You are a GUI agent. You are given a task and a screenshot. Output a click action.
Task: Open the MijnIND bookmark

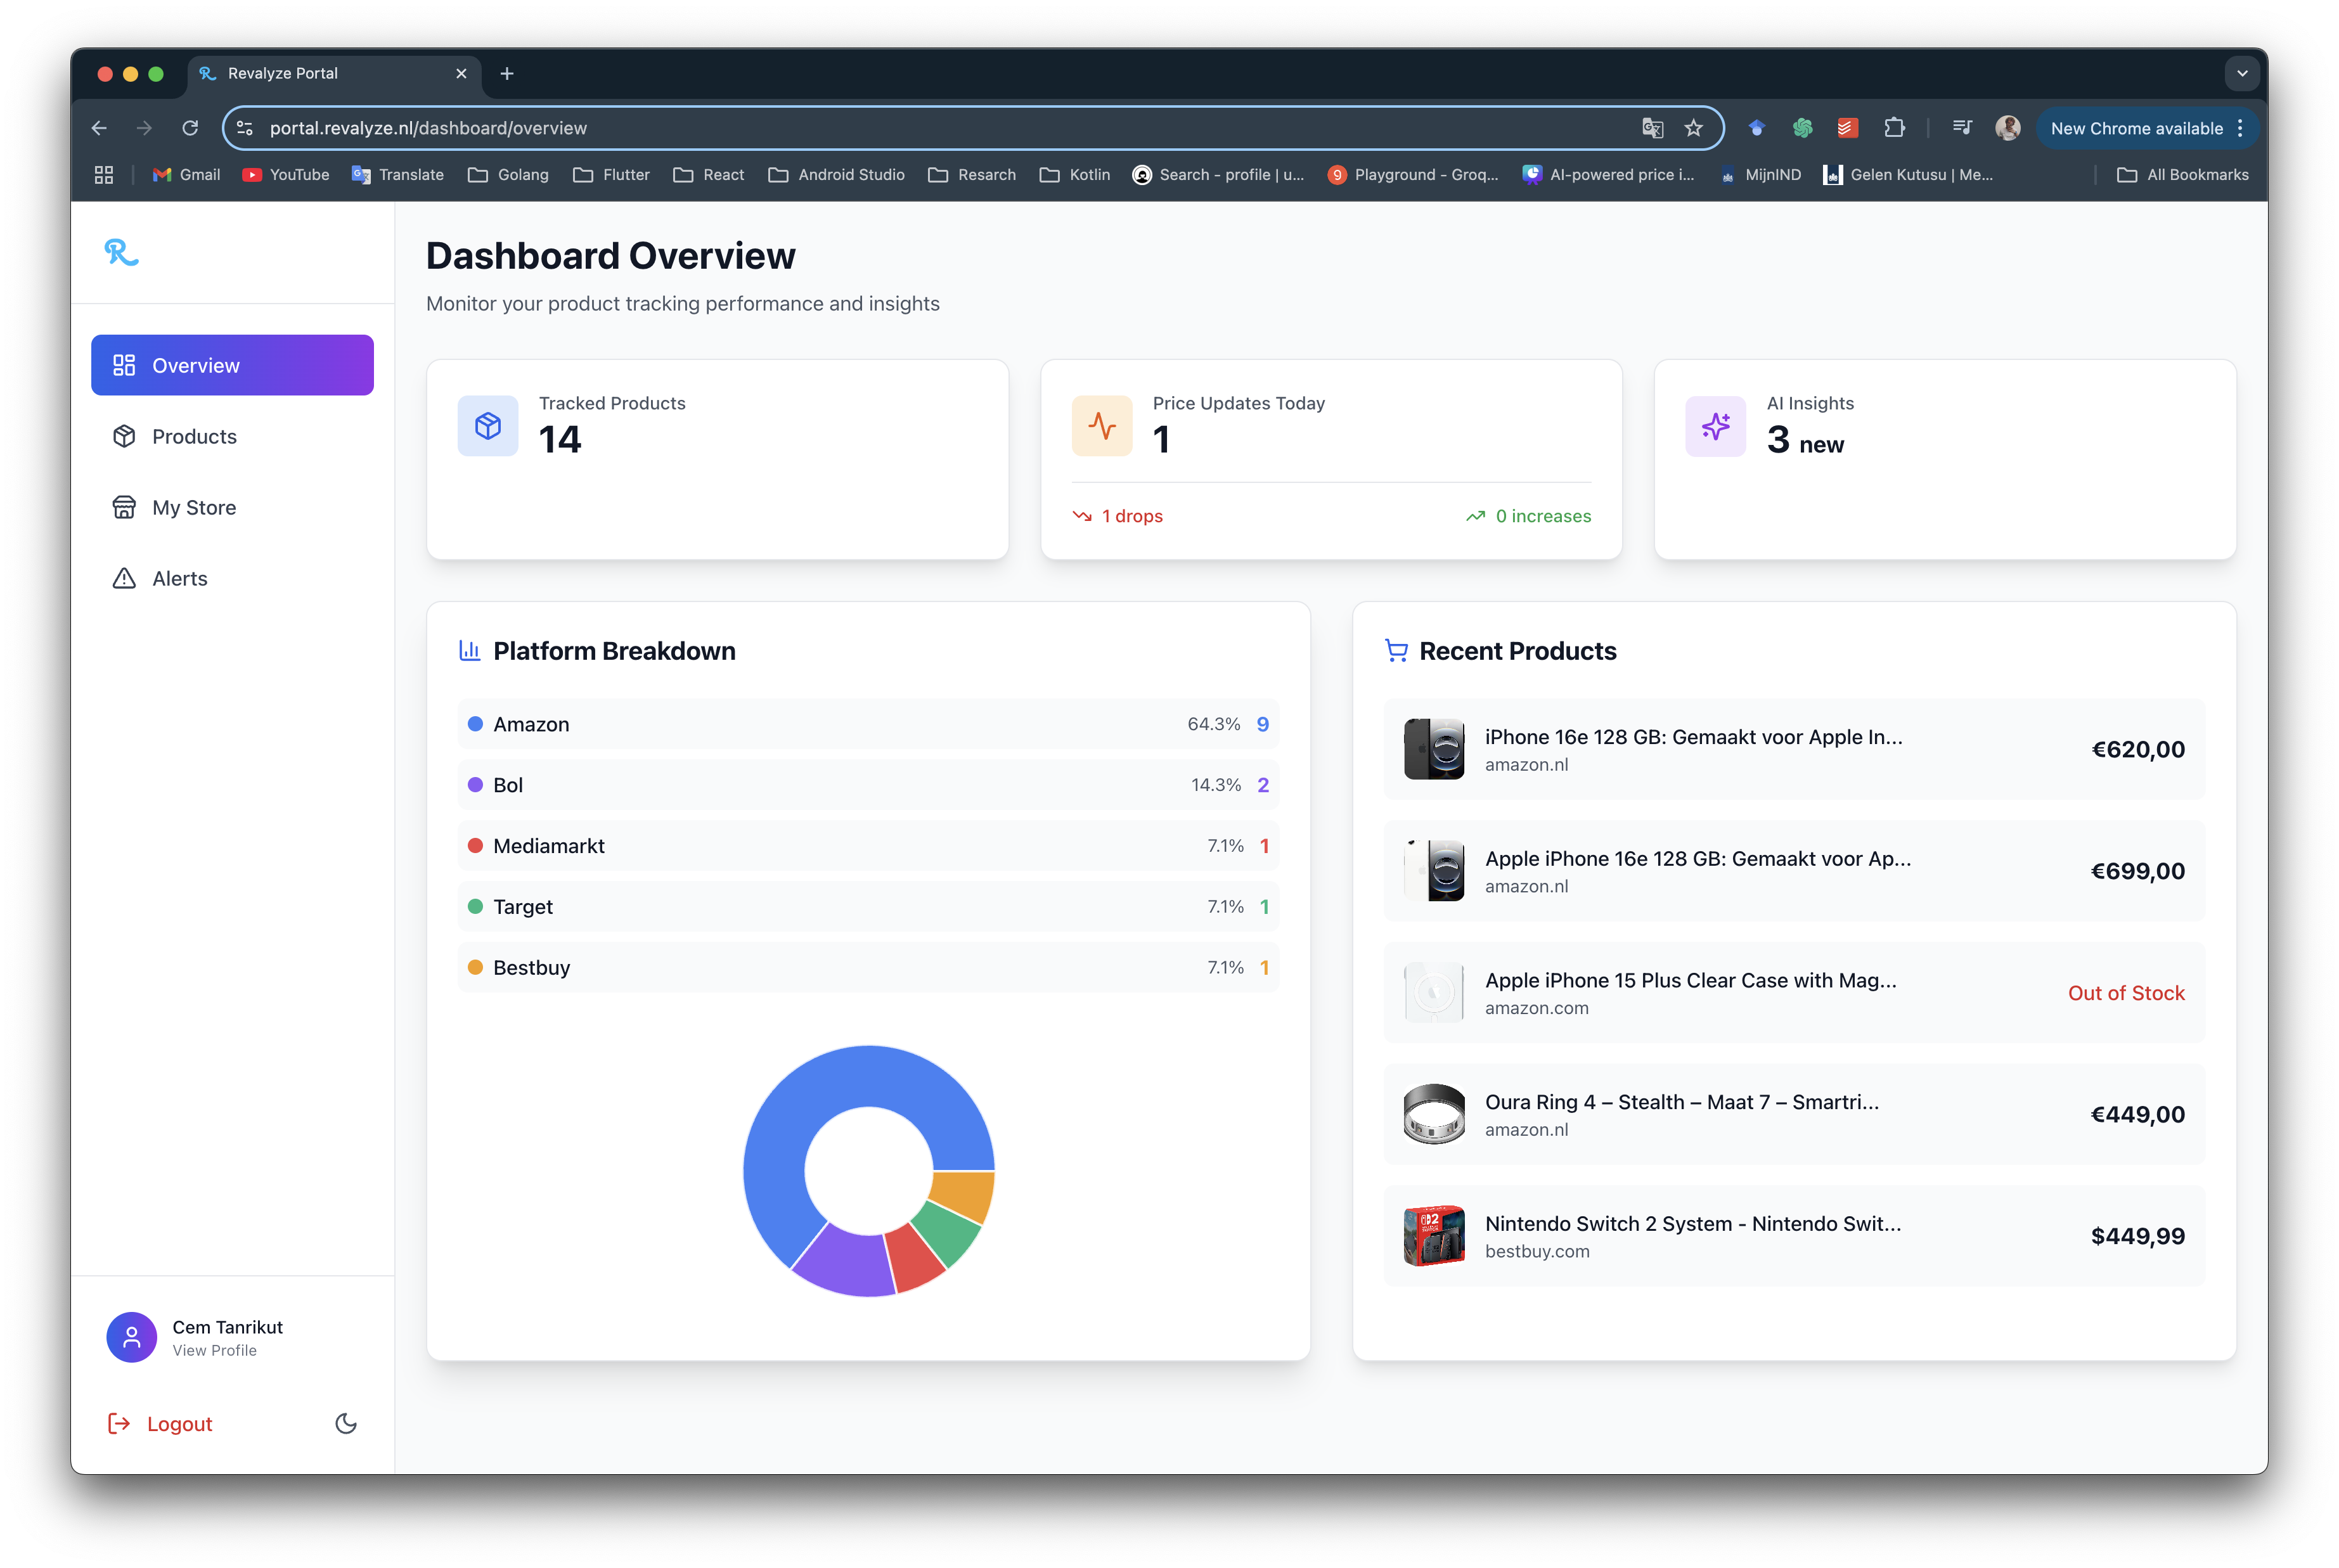pyautogui.click(x=1760, y=175)
